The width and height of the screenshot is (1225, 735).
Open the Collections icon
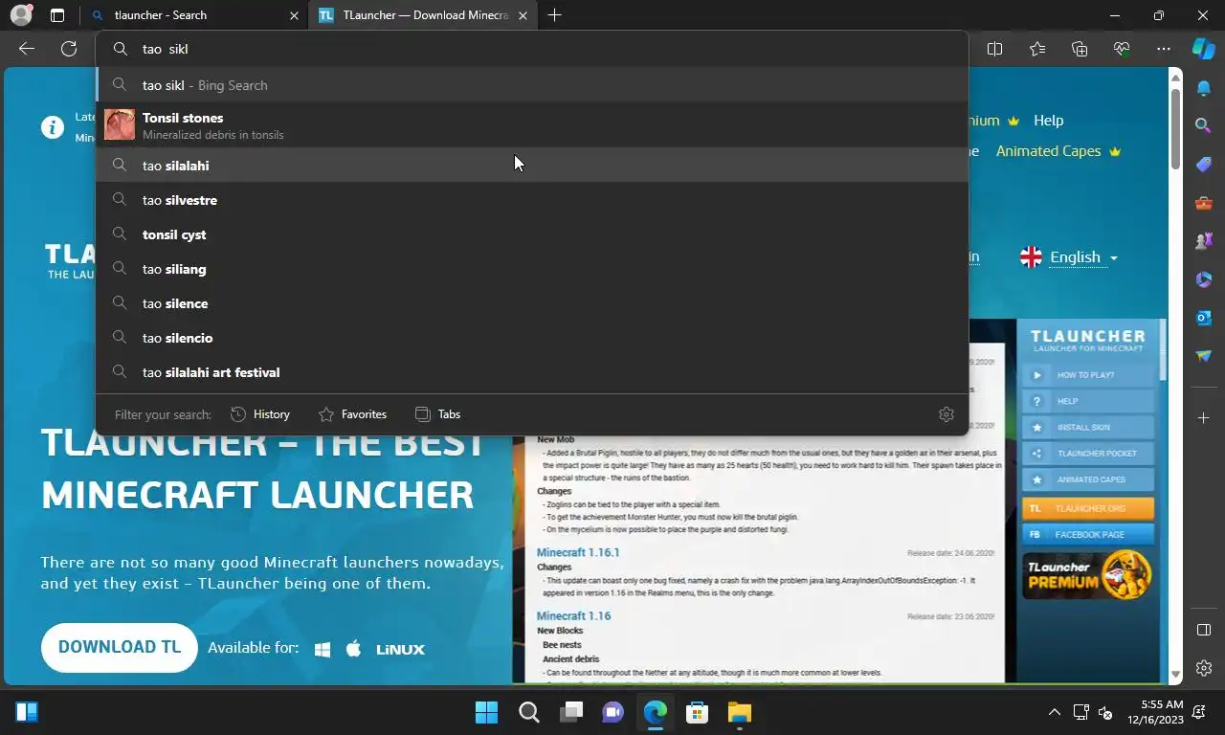click(x=1080, y=49)
